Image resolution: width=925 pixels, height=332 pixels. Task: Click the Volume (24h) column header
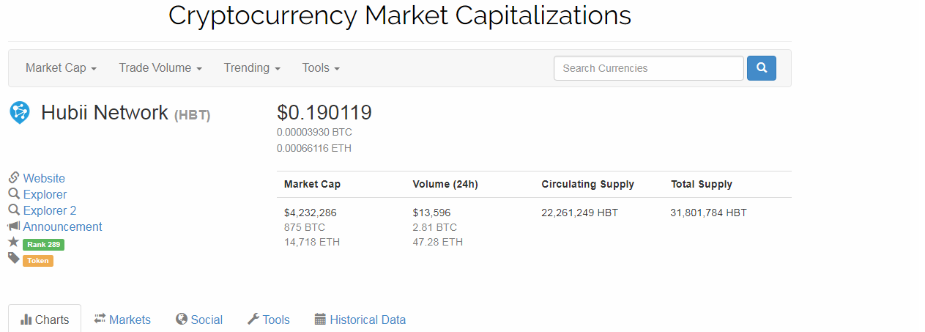[x=445, y=184]
